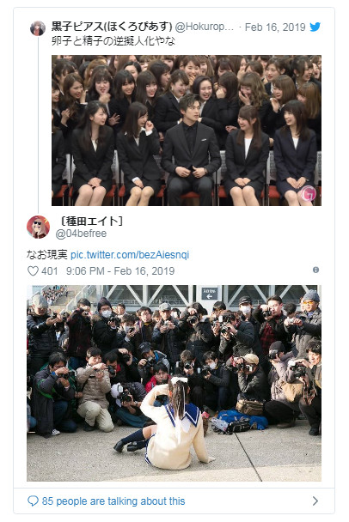Open the Feb 16, 2019 quoted tweet date

(275, 27)
